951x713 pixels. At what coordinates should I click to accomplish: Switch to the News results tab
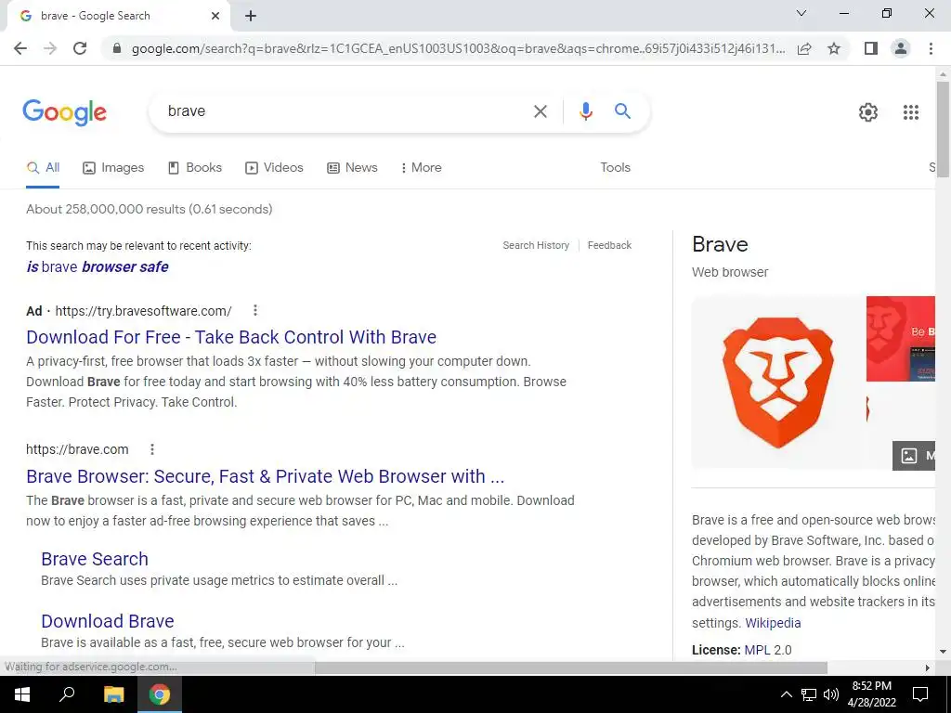tap(352, 167)
